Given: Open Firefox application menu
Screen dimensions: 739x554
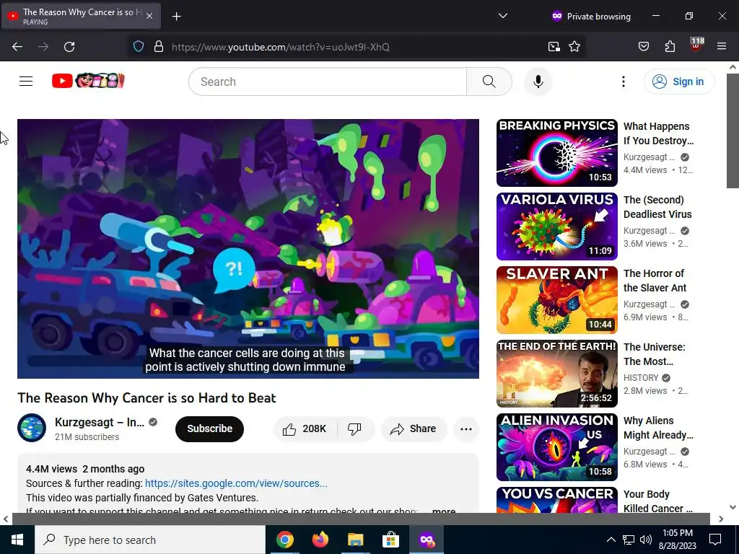Looking at the screenshot, I should coord(722,47).
